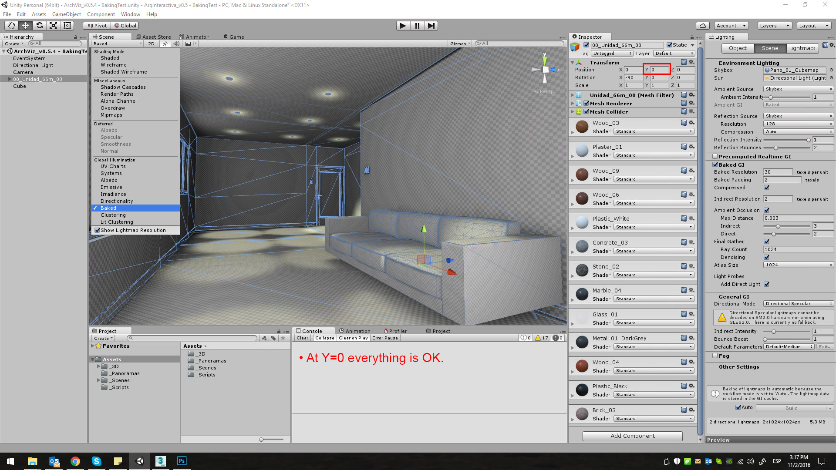Viewport: 836px width, 470px height.
Task: Click the Console Clear button
Action: point(302,338)
